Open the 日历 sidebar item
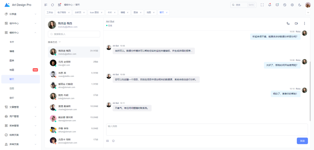314x150 pixels. click(x=21, y=88)
